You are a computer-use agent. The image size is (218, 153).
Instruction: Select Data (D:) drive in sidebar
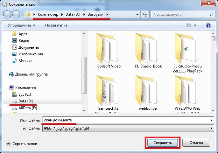coord(26,101)
